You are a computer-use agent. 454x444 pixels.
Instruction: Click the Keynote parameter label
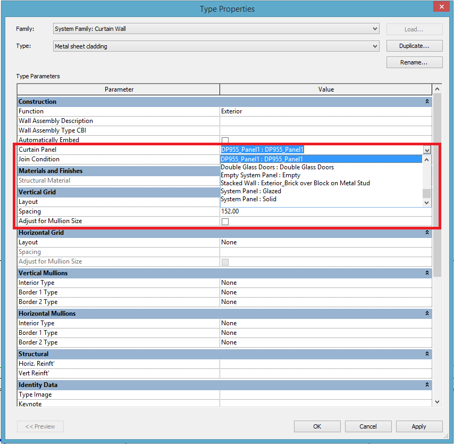point(30,404)
